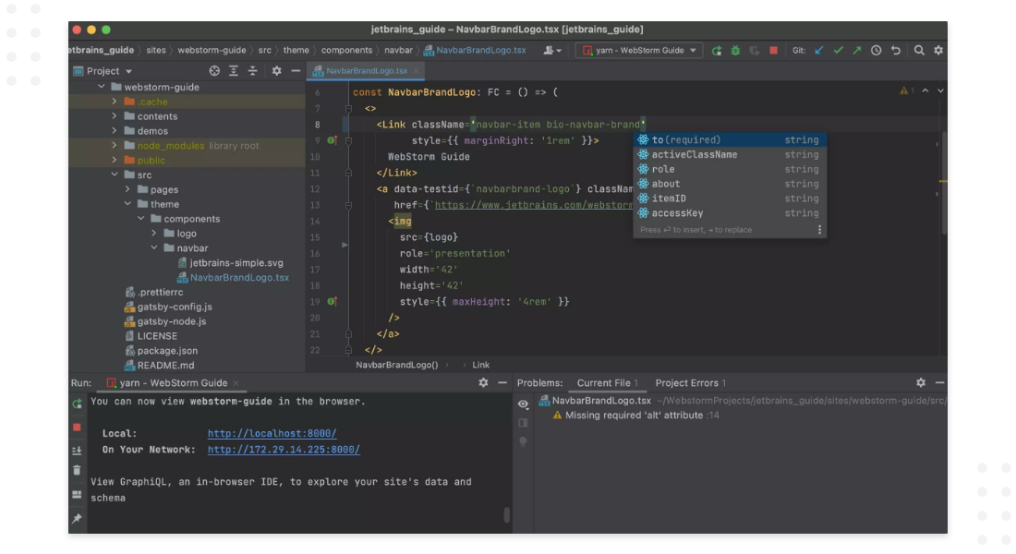Click the Run console vertical scrollbar

tap(507, 514)
